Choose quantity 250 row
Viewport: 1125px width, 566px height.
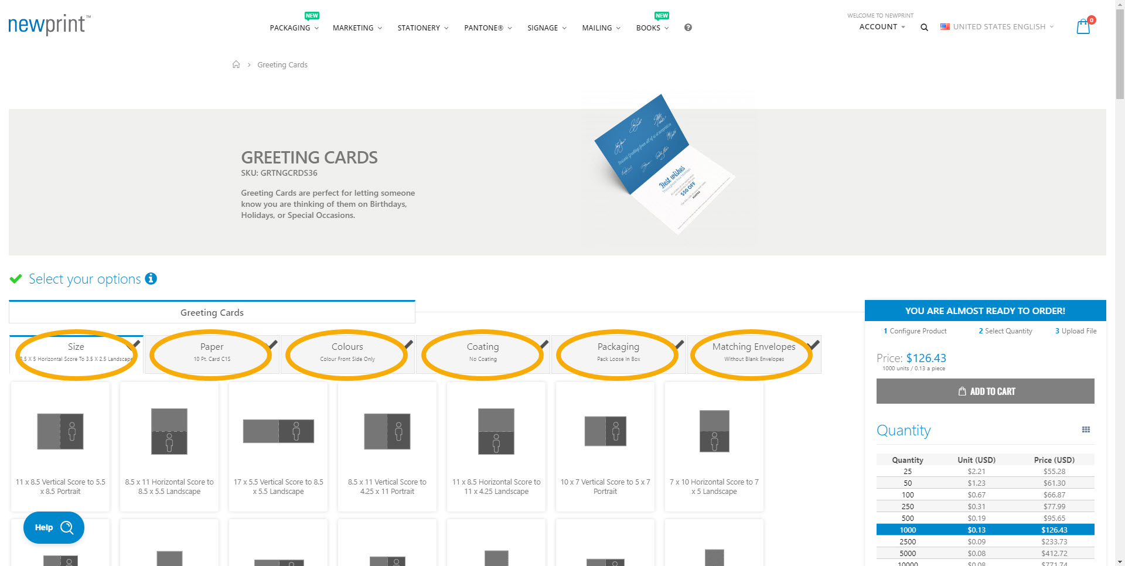pos(985,506)
